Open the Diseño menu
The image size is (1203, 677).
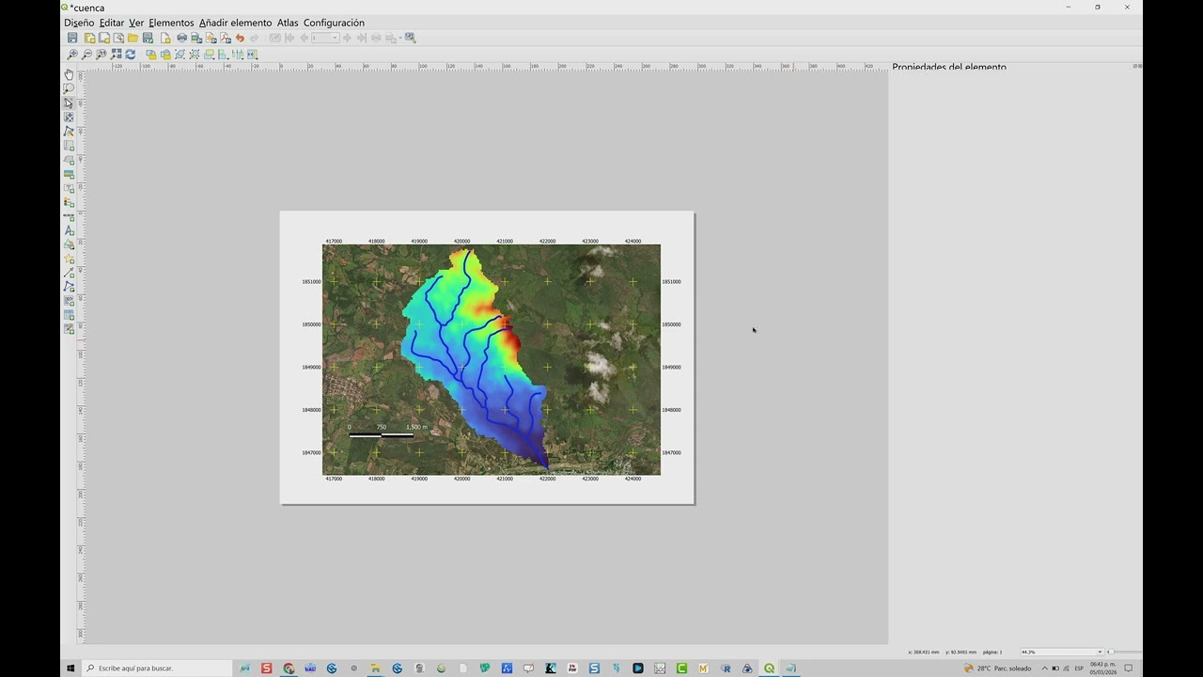coord(79,23)
